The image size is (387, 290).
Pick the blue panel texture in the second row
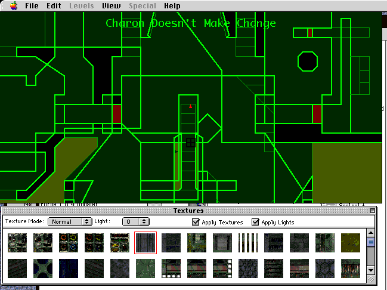click(69, 269)
